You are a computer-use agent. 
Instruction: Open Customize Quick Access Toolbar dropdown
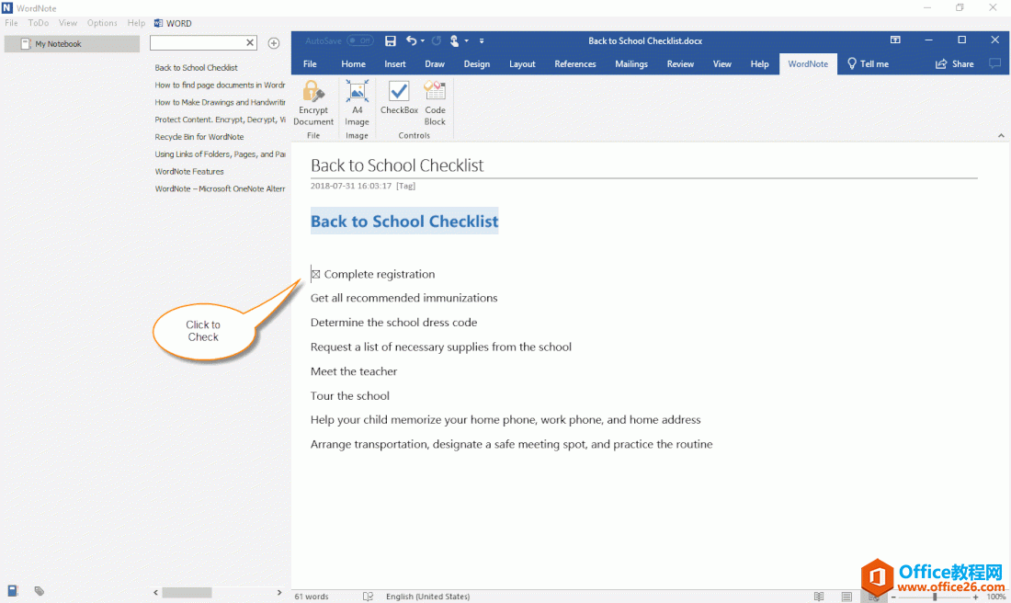(x=482, y=40)
